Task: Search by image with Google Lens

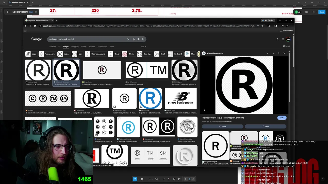Action: click(138, 39)
